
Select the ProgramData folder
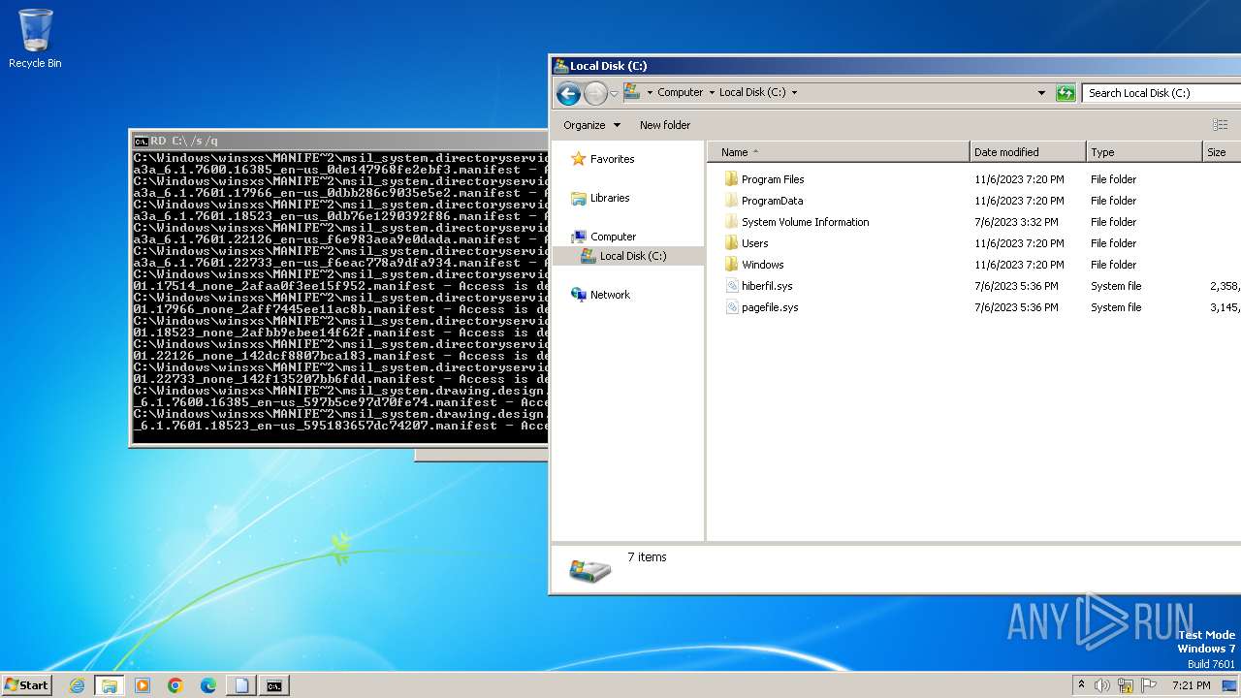tap(772, 201)
